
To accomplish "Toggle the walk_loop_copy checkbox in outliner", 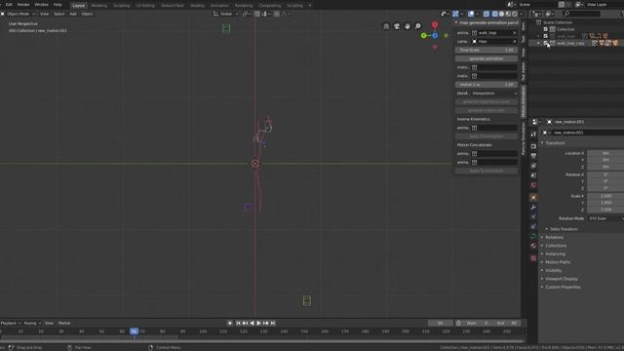I will click(x=546, y=43).
